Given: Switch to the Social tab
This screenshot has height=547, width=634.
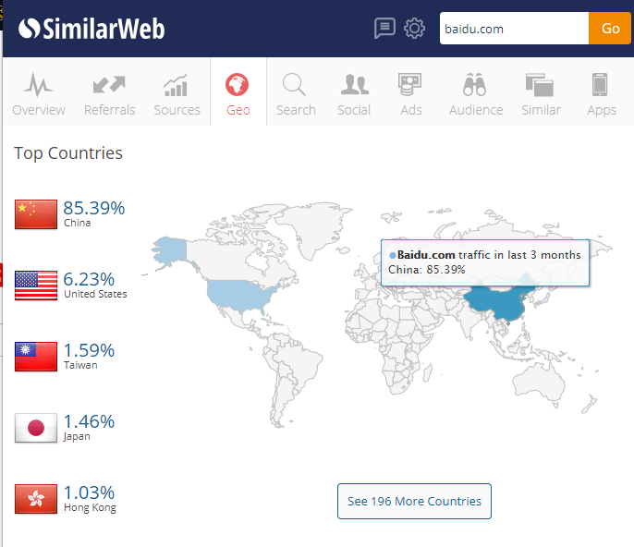Looking at the screenshot, I should tap(354, 94).
